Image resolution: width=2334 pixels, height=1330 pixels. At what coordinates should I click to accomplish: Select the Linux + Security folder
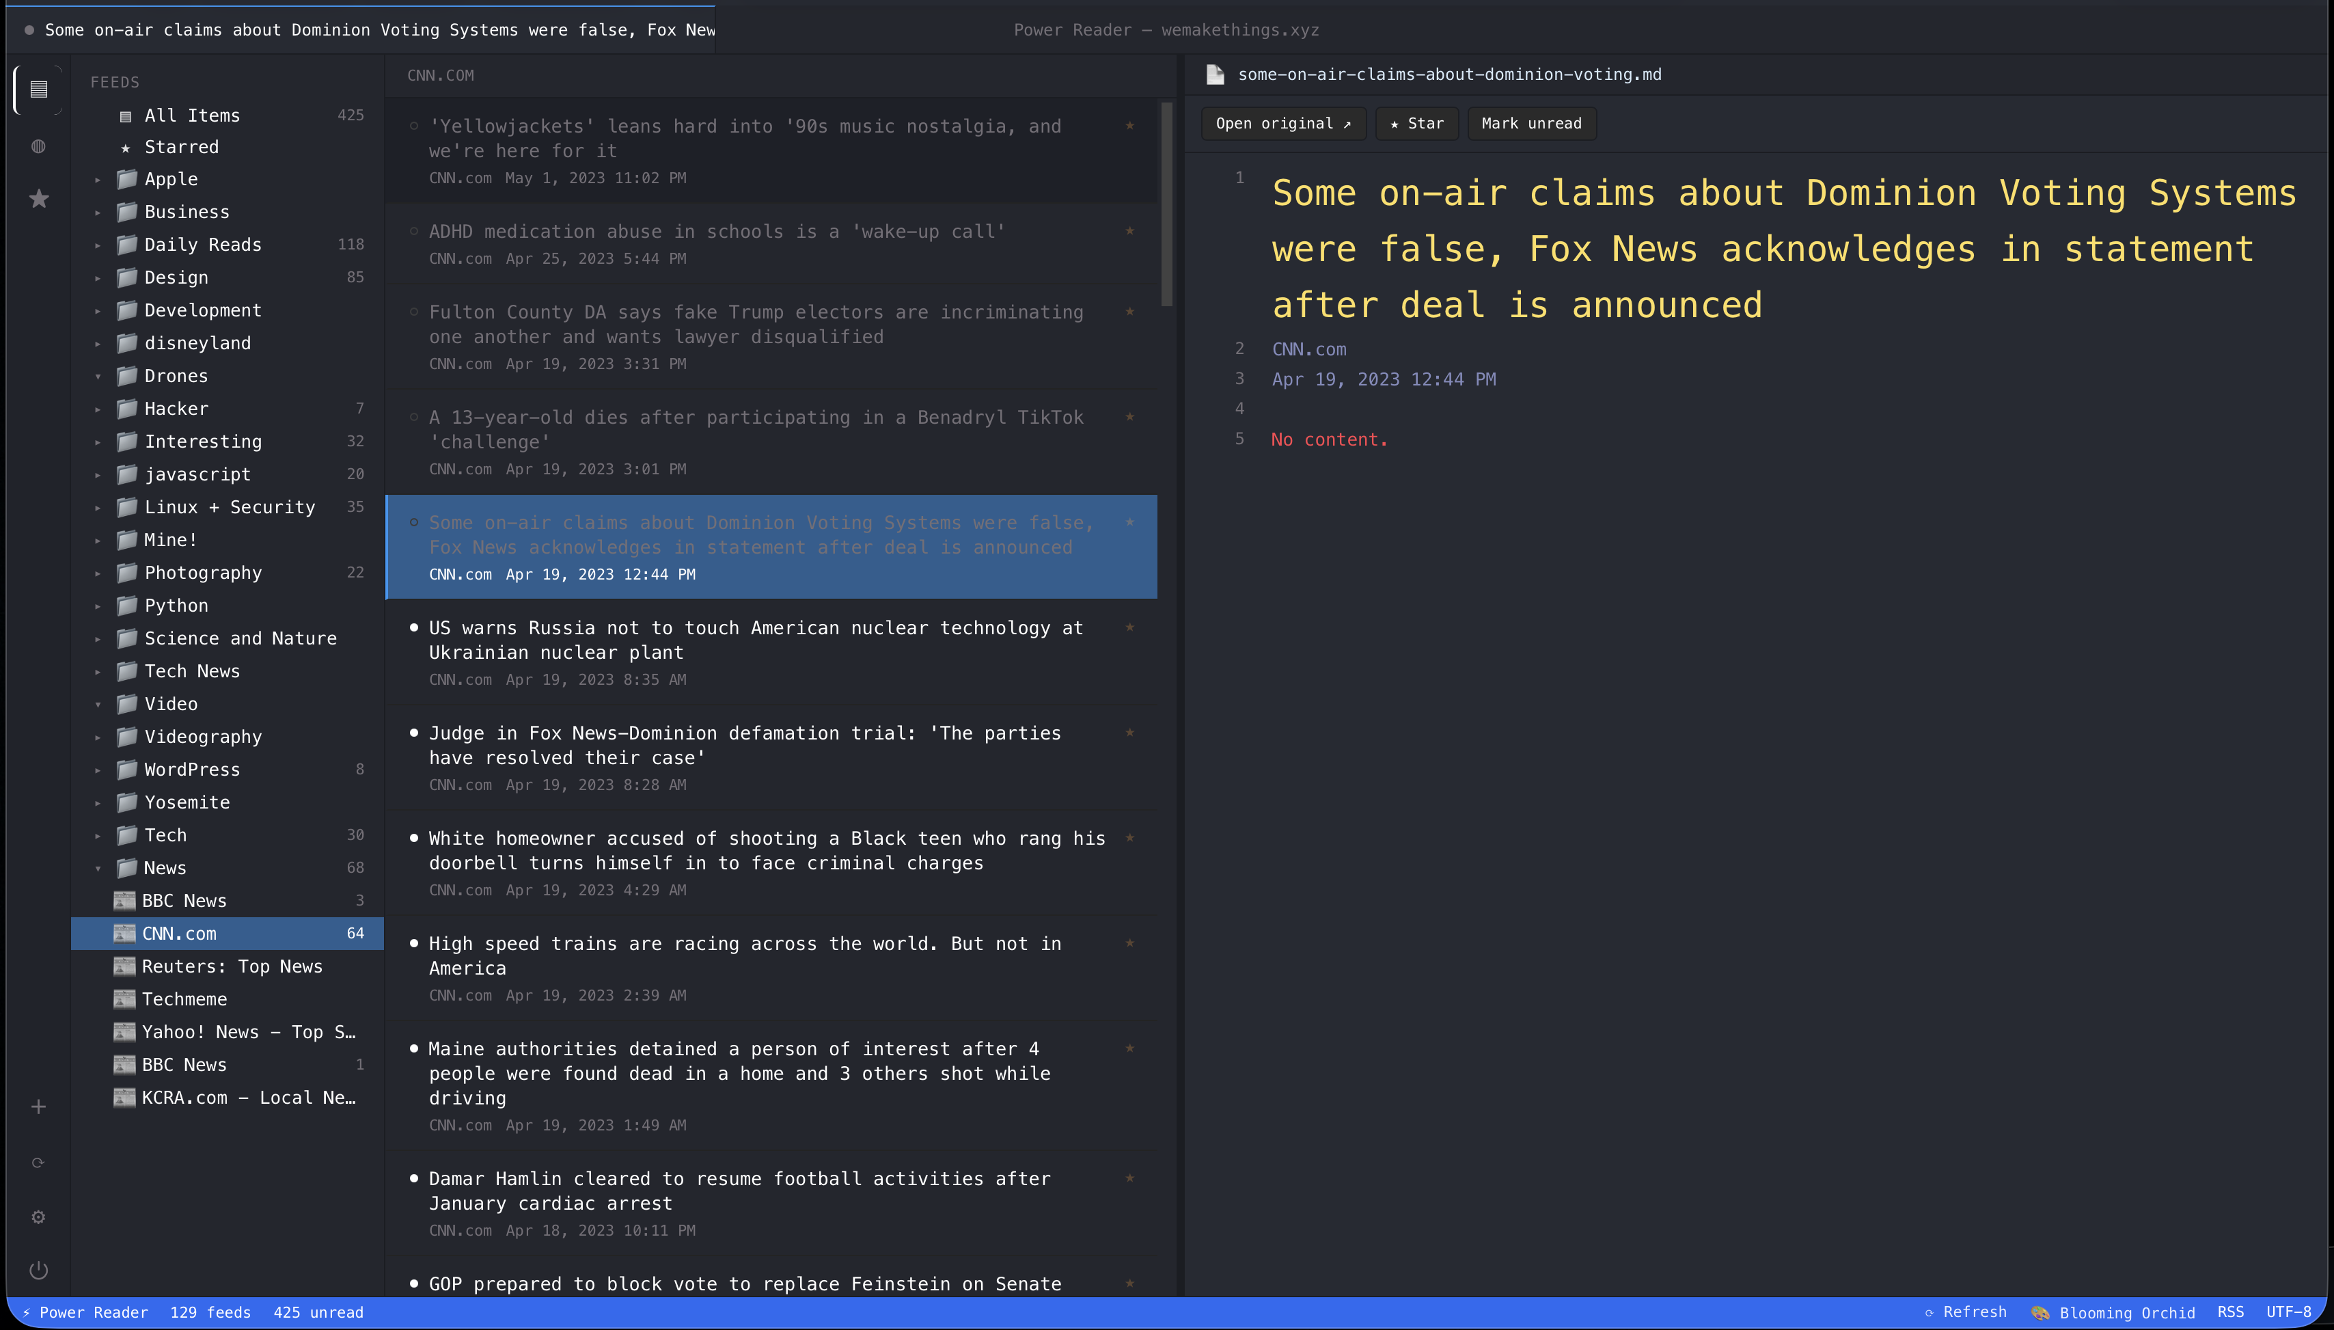point(228,507)
